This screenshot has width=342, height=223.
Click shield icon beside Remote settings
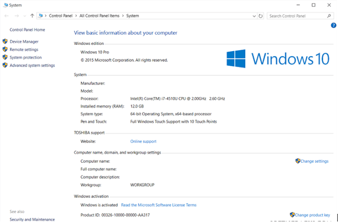(x=5, y=49)
